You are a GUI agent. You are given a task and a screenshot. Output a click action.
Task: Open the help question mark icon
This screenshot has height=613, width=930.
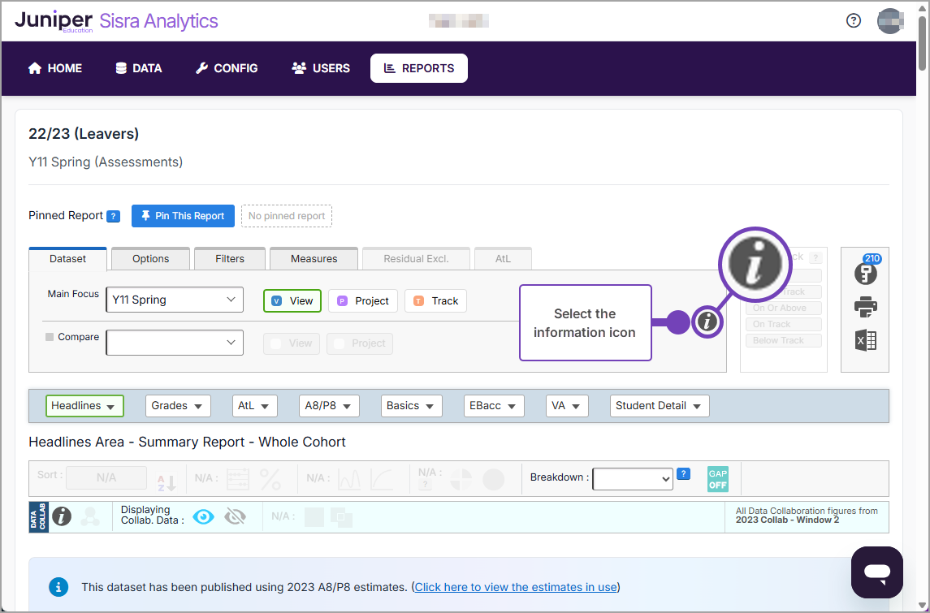pos(854,21)
